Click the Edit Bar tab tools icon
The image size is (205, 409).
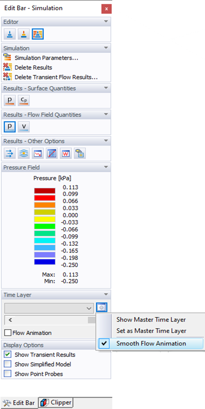pyautogui.click(x=7, y=403)
